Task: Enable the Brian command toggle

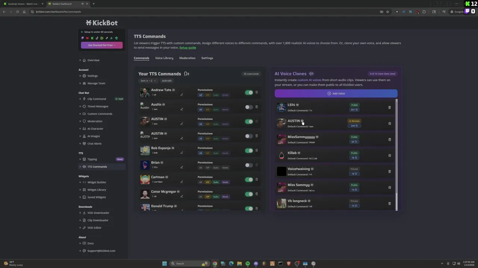Action: 249,165
